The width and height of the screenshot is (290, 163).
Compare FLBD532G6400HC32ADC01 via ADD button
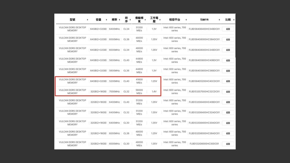(x=228, y=113)
